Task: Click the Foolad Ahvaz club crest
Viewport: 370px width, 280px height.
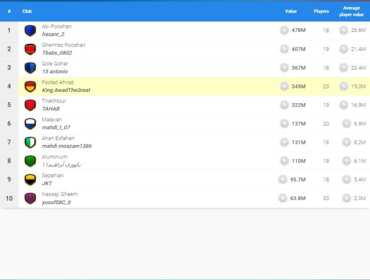Action: pyautogui.click(x=30, y=86)
